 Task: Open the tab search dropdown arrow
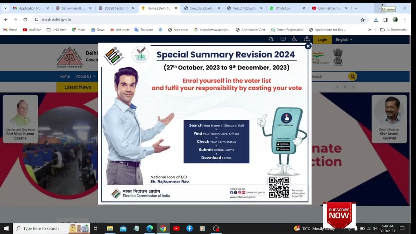point(5,8)
